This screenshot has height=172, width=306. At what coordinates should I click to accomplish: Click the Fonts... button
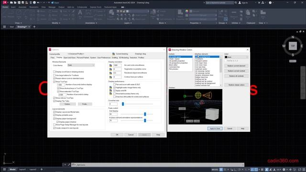point(85,104)
